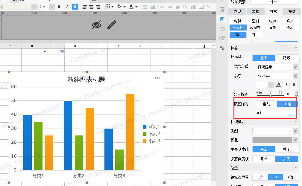The width and height of the screenshot is (302, 186).
Task: Turn minor tick marks 开启
Action: 264,159
